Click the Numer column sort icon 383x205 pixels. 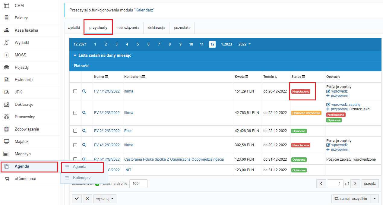[x=106, y=77]
